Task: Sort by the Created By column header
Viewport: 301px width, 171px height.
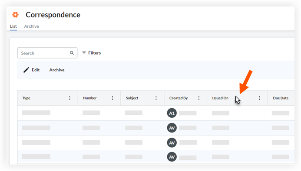Action: point(179,98)
